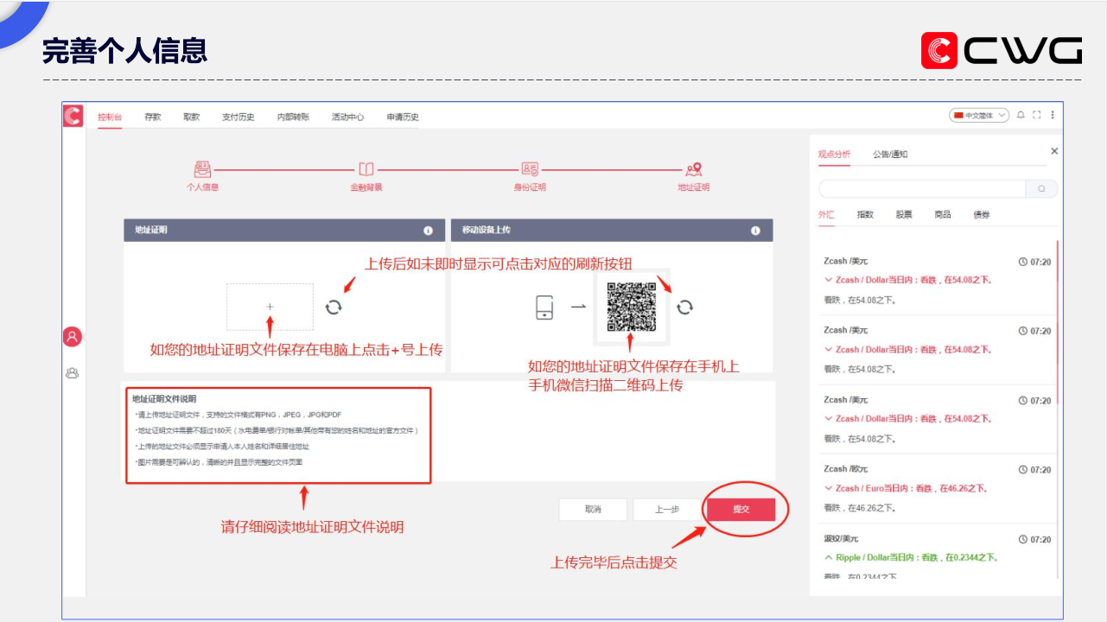Screen dimensions: 1107x622
Task: Open the Ripple / Dollar当日内 analysis link
Action: 916,557
